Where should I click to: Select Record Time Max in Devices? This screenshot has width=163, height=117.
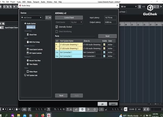35,61
